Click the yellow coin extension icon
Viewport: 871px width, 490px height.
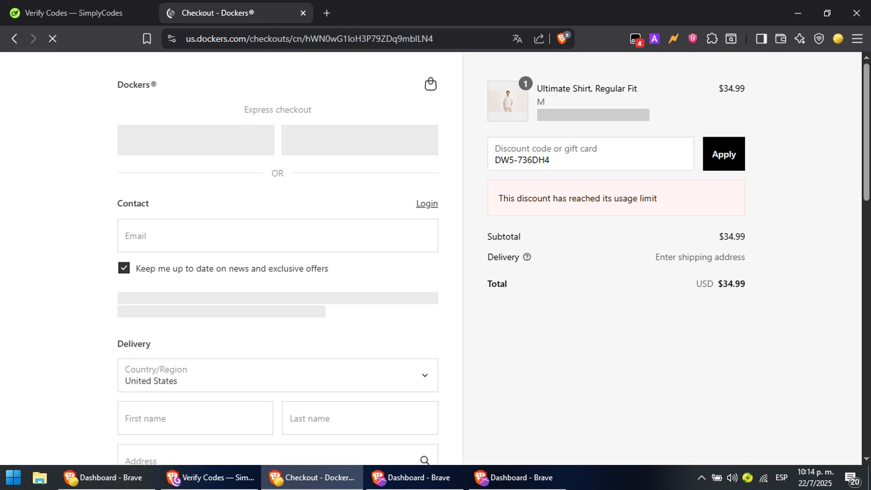[x=838, y=38]
